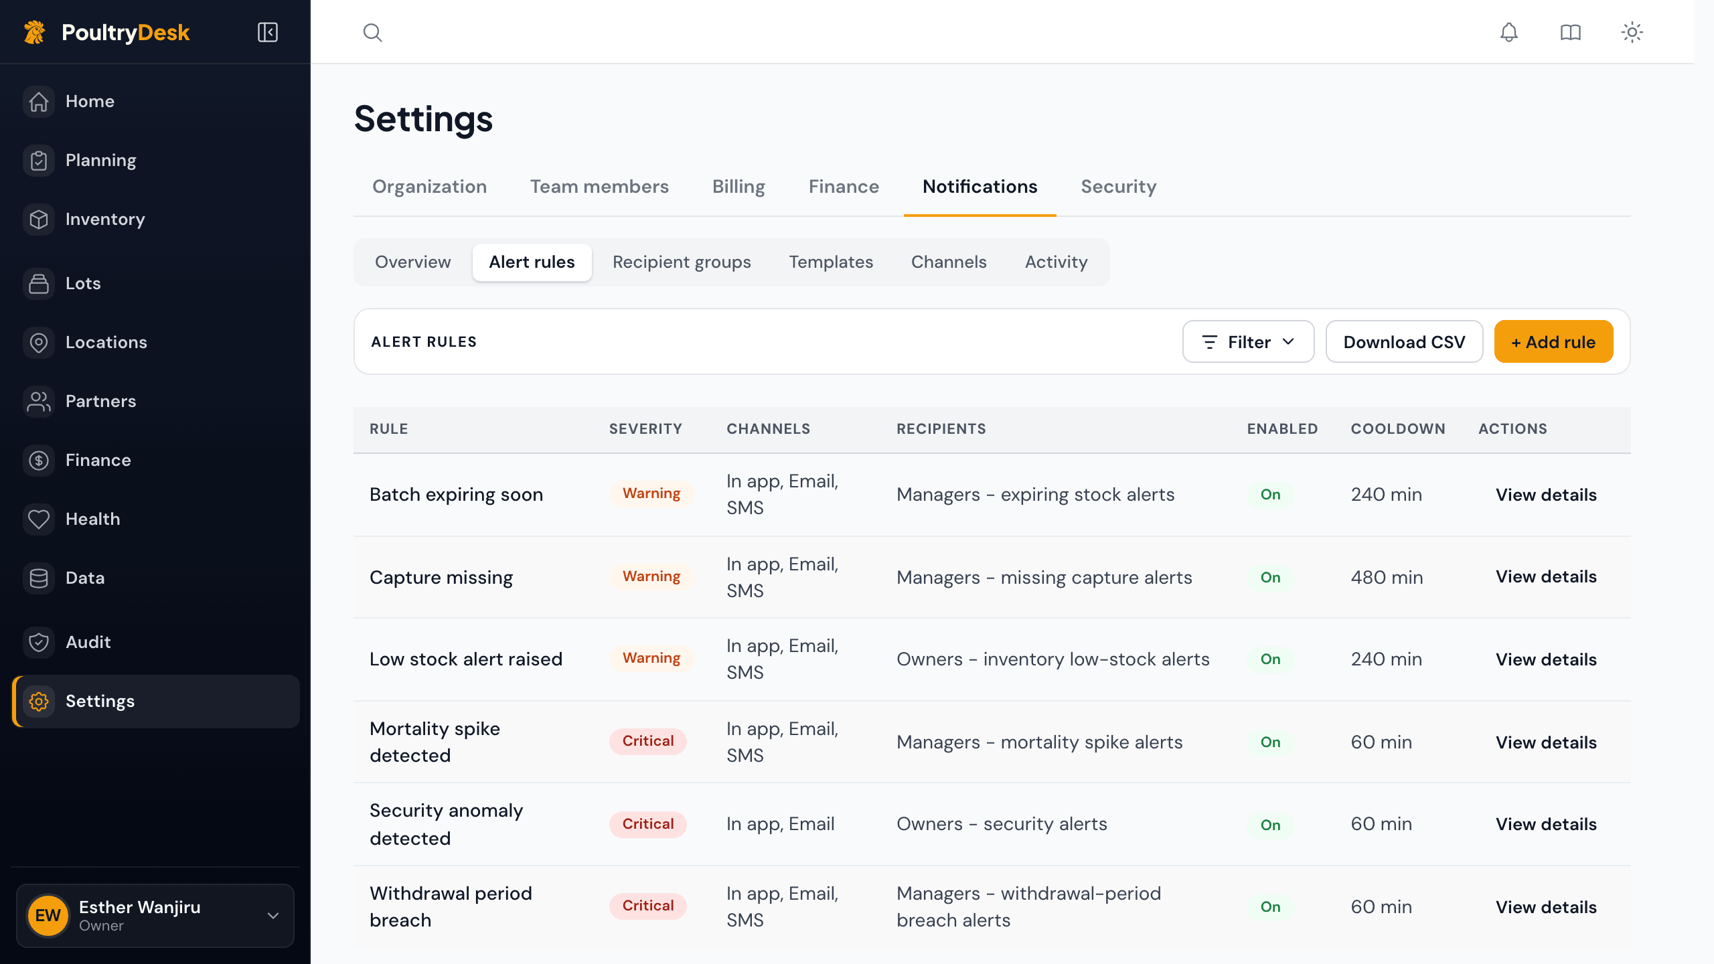This screenshot has width=1714, height=964.
Task: Open the Billing tab
Action: point(738,187)
